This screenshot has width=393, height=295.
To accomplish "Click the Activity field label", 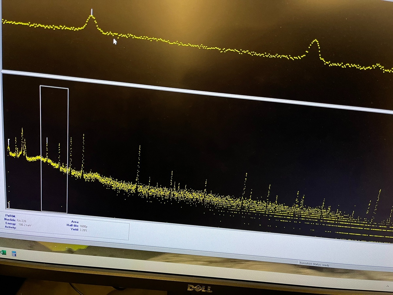I will [x=10, y=227].
